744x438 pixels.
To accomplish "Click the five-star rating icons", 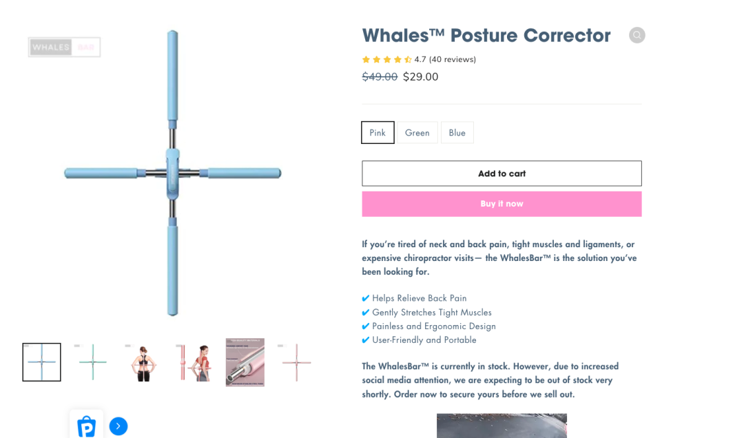I will pos(386,59).
